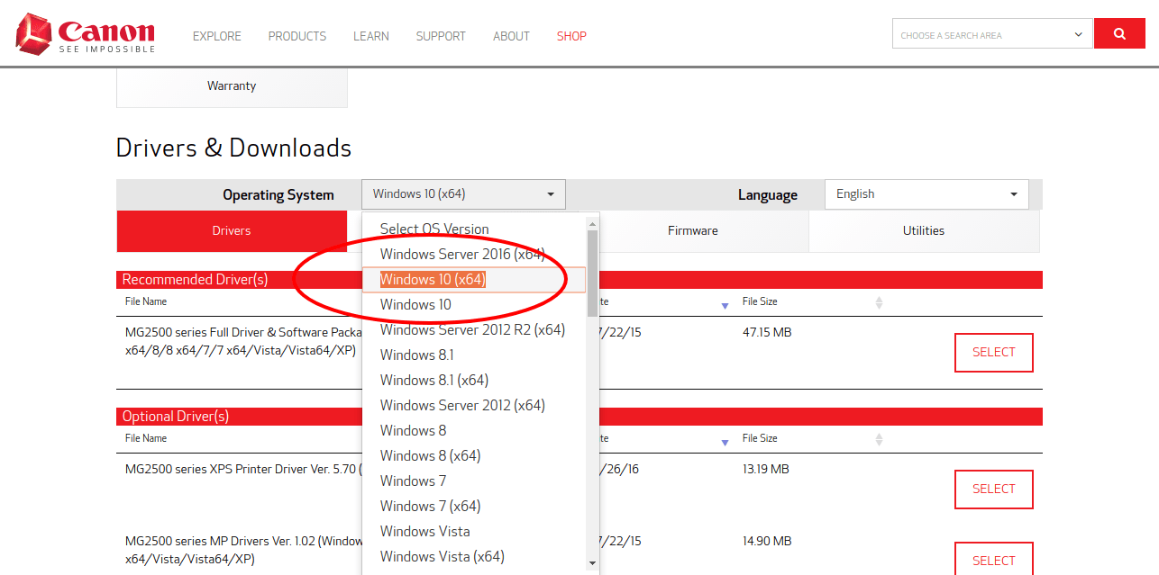Open the Operating System dropdown

(x=463, y=194)
